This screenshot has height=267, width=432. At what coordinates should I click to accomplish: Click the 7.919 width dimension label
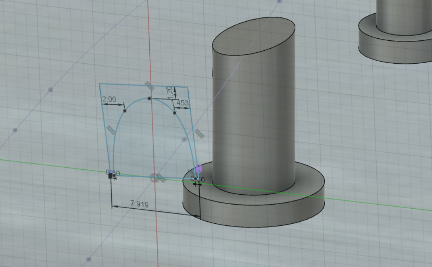pos(139,204)
